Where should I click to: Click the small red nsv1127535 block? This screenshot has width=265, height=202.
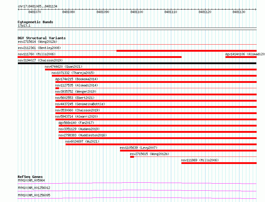click(x=57, y=88)
